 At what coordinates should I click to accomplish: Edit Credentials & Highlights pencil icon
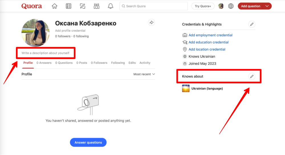pyautogui.click(x=252, y=24)
